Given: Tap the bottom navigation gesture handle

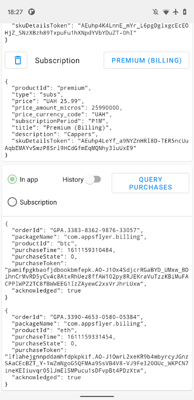Looking at the screenshot, I should click(x=97, y=396).
